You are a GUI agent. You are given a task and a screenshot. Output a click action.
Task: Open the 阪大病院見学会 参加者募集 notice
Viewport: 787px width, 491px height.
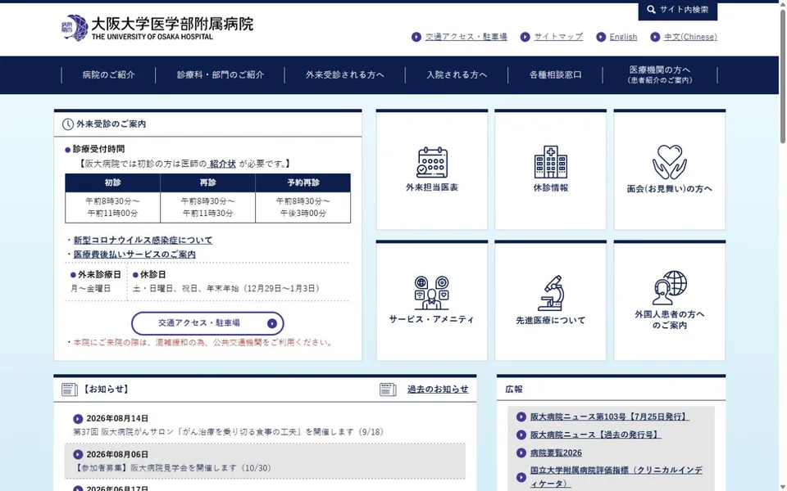[173, 468]
